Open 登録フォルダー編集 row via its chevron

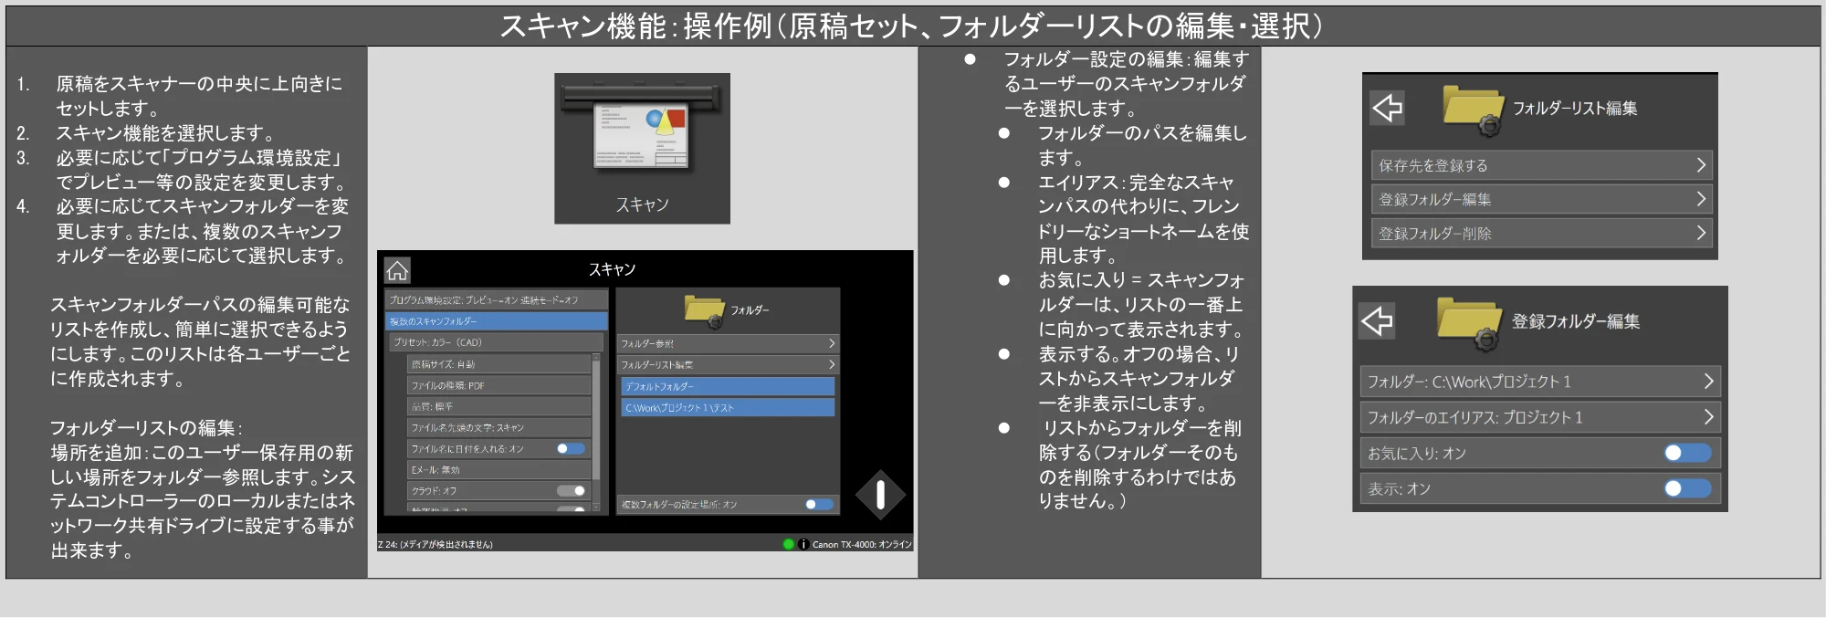click(1701, 199)
